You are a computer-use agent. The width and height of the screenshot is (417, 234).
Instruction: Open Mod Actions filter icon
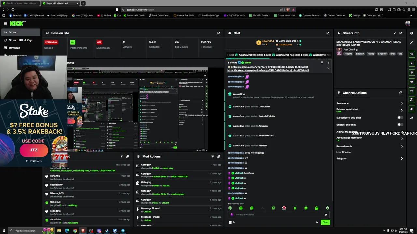213,156
